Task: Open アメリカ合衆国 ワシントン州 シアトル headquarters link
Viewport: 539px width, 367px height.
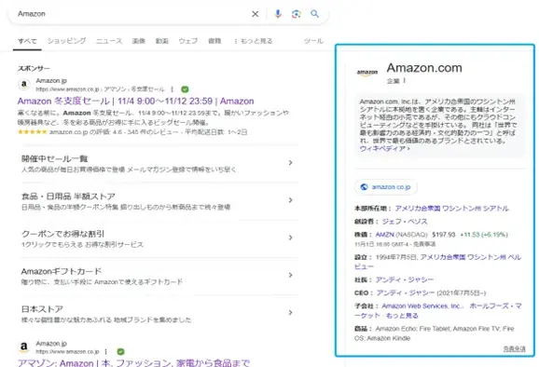Action: (451, 209)
